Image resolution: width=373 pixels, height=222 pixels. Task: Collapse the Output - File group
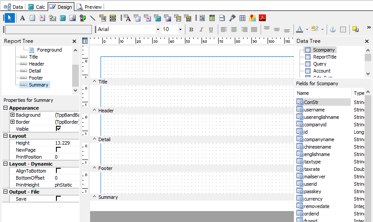[x=6, y=191]
